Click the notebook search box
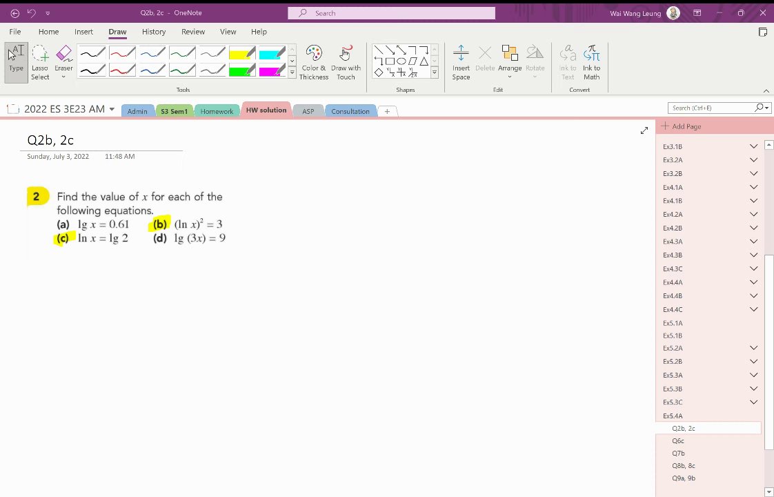 [711, 108]
